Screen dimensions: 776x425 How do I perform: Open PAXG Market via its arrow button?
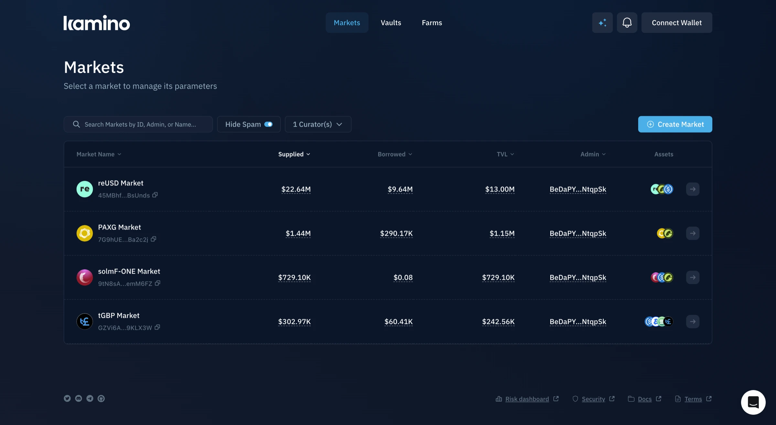click(x=693, y=233)
